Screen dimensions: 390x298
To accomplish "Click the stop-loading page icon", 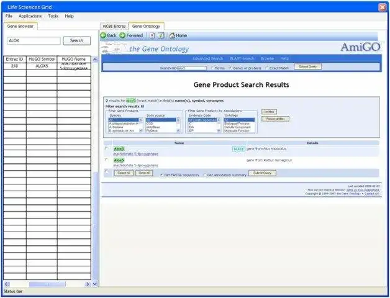I will pos(152,35).
